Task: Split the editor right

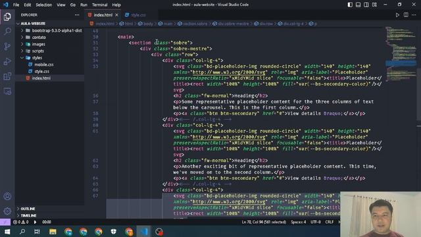Action: click(406, 15)
